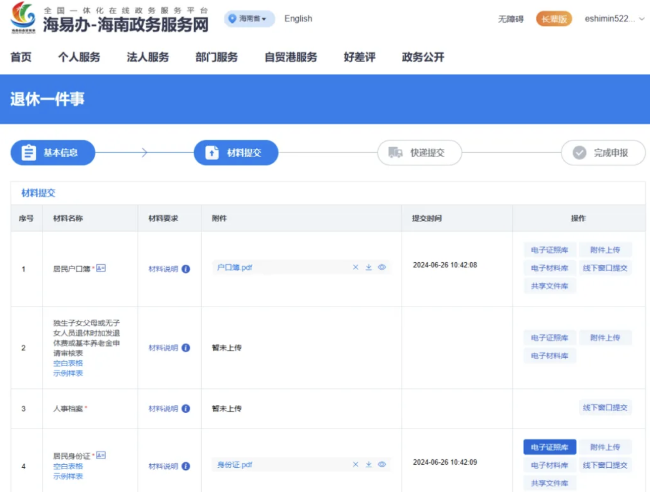Click 附件上传 for the 居民户口簿 row
The height and width of the screenshot is (492, 650).
pos(605,250)
